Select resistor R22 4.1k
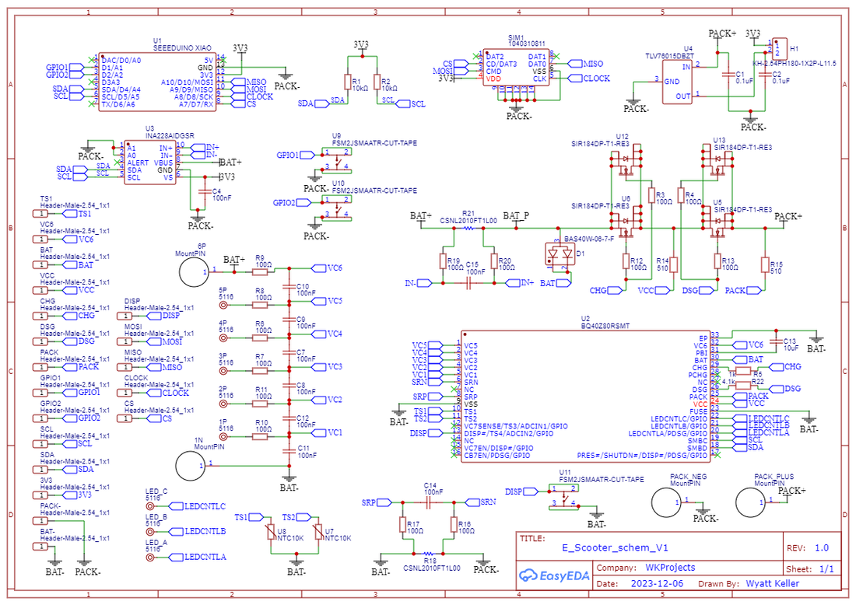The width and height of the screenshot is (856, 605). pyautogui.click(x=743, y=385)
